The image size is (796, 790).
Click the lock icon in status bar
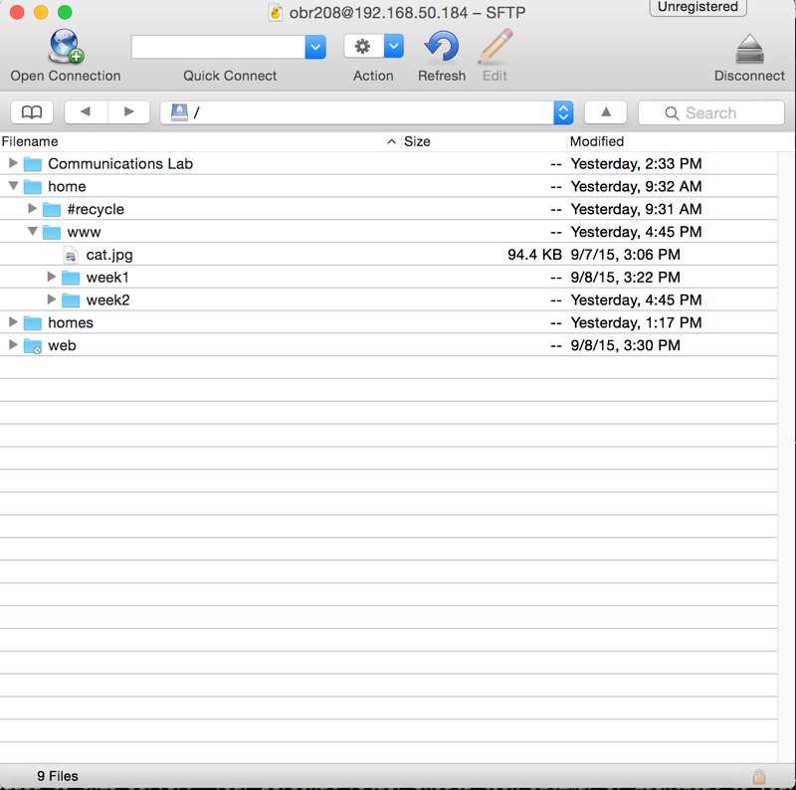pos(759,776)
